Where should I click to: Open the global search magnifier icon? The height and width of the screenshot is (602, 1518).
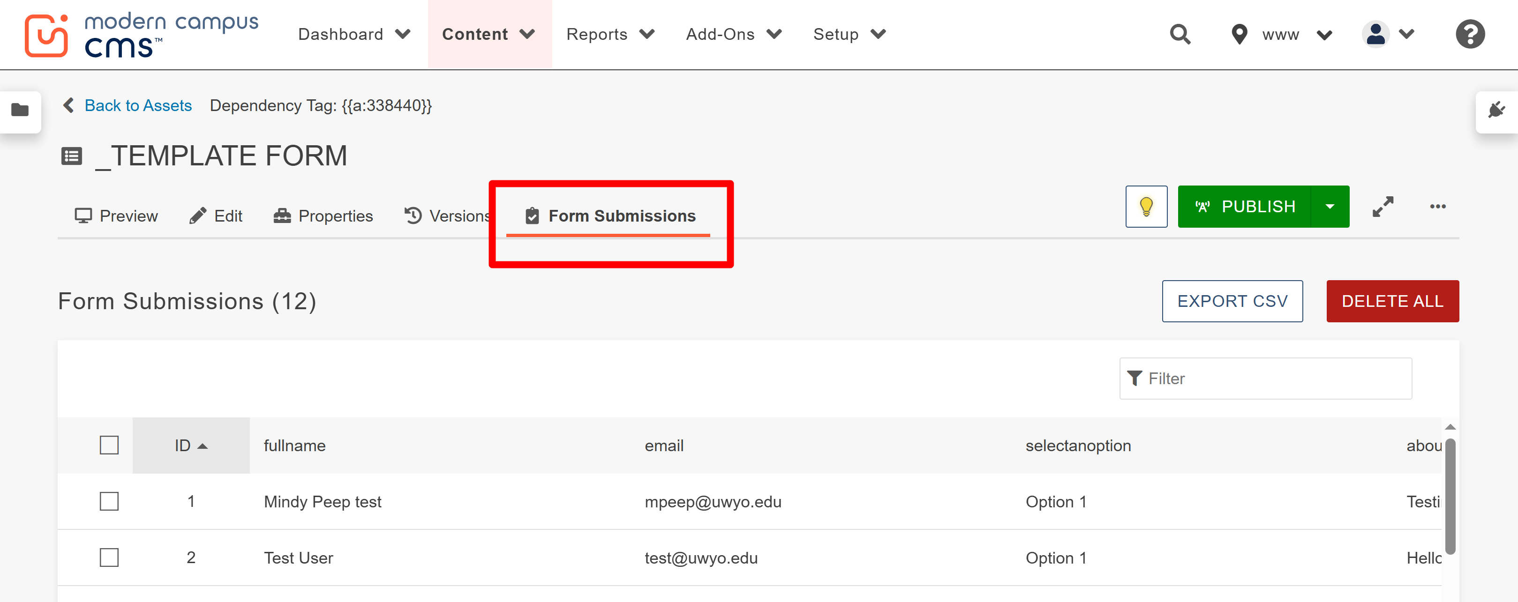click(x=1180, y=34)
